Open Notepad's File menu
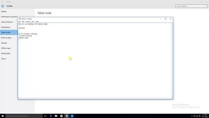Image resolution: width=209 pixels, height=118 pixels. pyautogui.click(x=20, y=22)
